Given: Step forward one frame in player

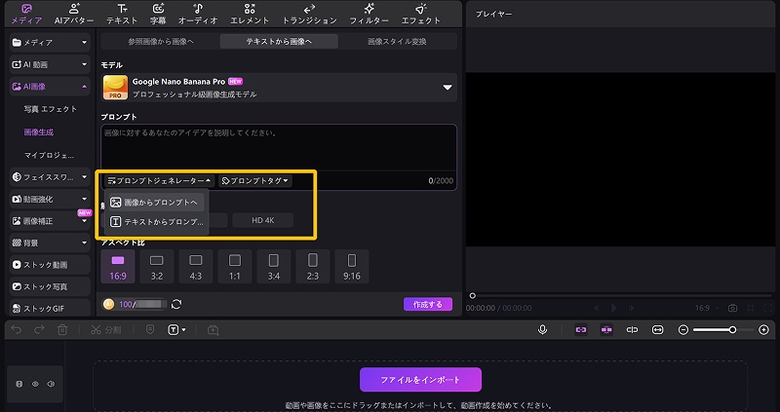Looking at the screenshot, I should click(x=631, y=308).
